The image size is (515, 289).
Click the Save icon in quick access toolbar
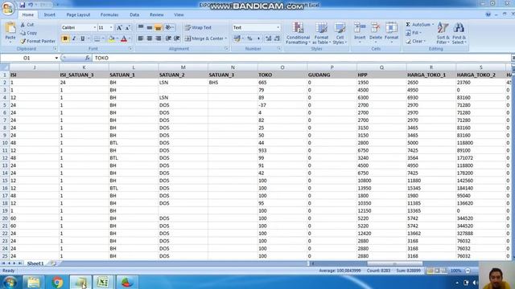23,5
